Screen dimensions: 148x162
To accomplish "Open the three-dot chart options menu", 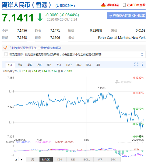I will (142, 64).
